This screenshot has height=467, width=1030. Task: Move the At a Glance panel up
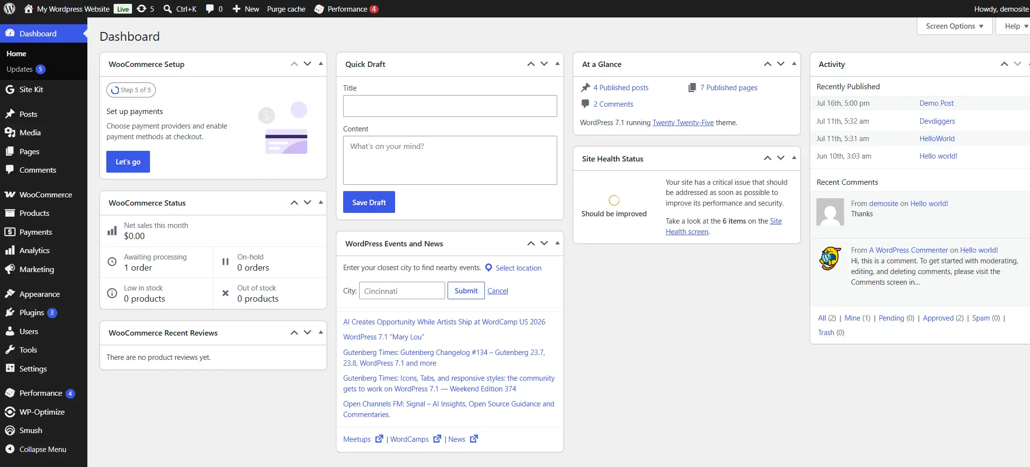(767, 64)
